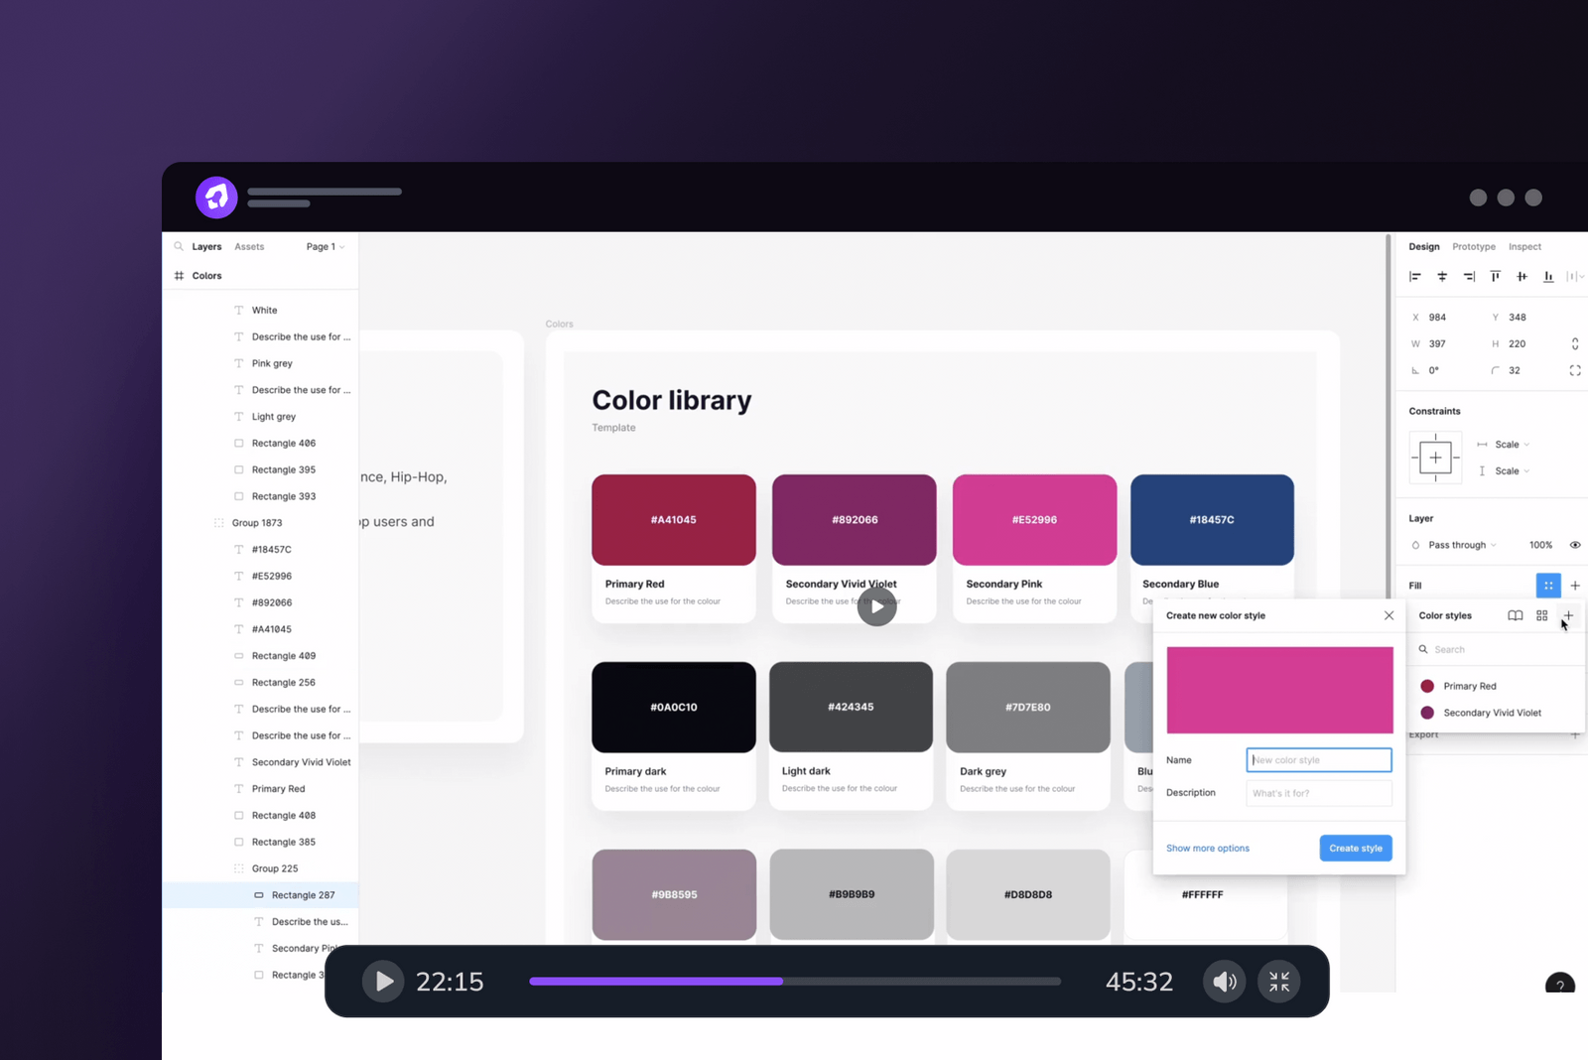Select the Secondary Vivid Violet text layer
This screenshot has width=1588, height=1060.
(260, 762)
